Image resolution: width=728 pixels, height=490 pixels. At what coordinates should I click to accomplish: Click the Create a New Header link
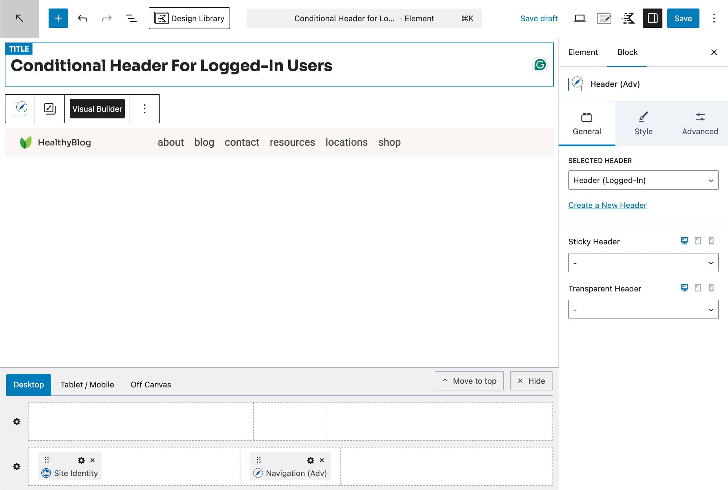pos(607,205)
